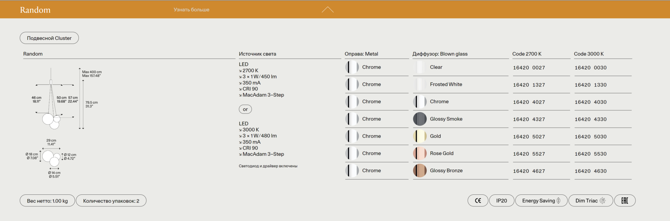Choose the Frosted White diffuser swatch
The height and width of the screenshot is (221, 670).
420,84
